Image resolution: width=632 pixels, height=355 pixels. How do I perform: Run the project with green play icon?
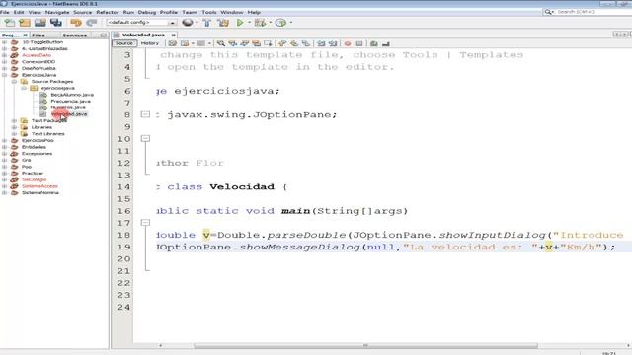coord(240,23)
